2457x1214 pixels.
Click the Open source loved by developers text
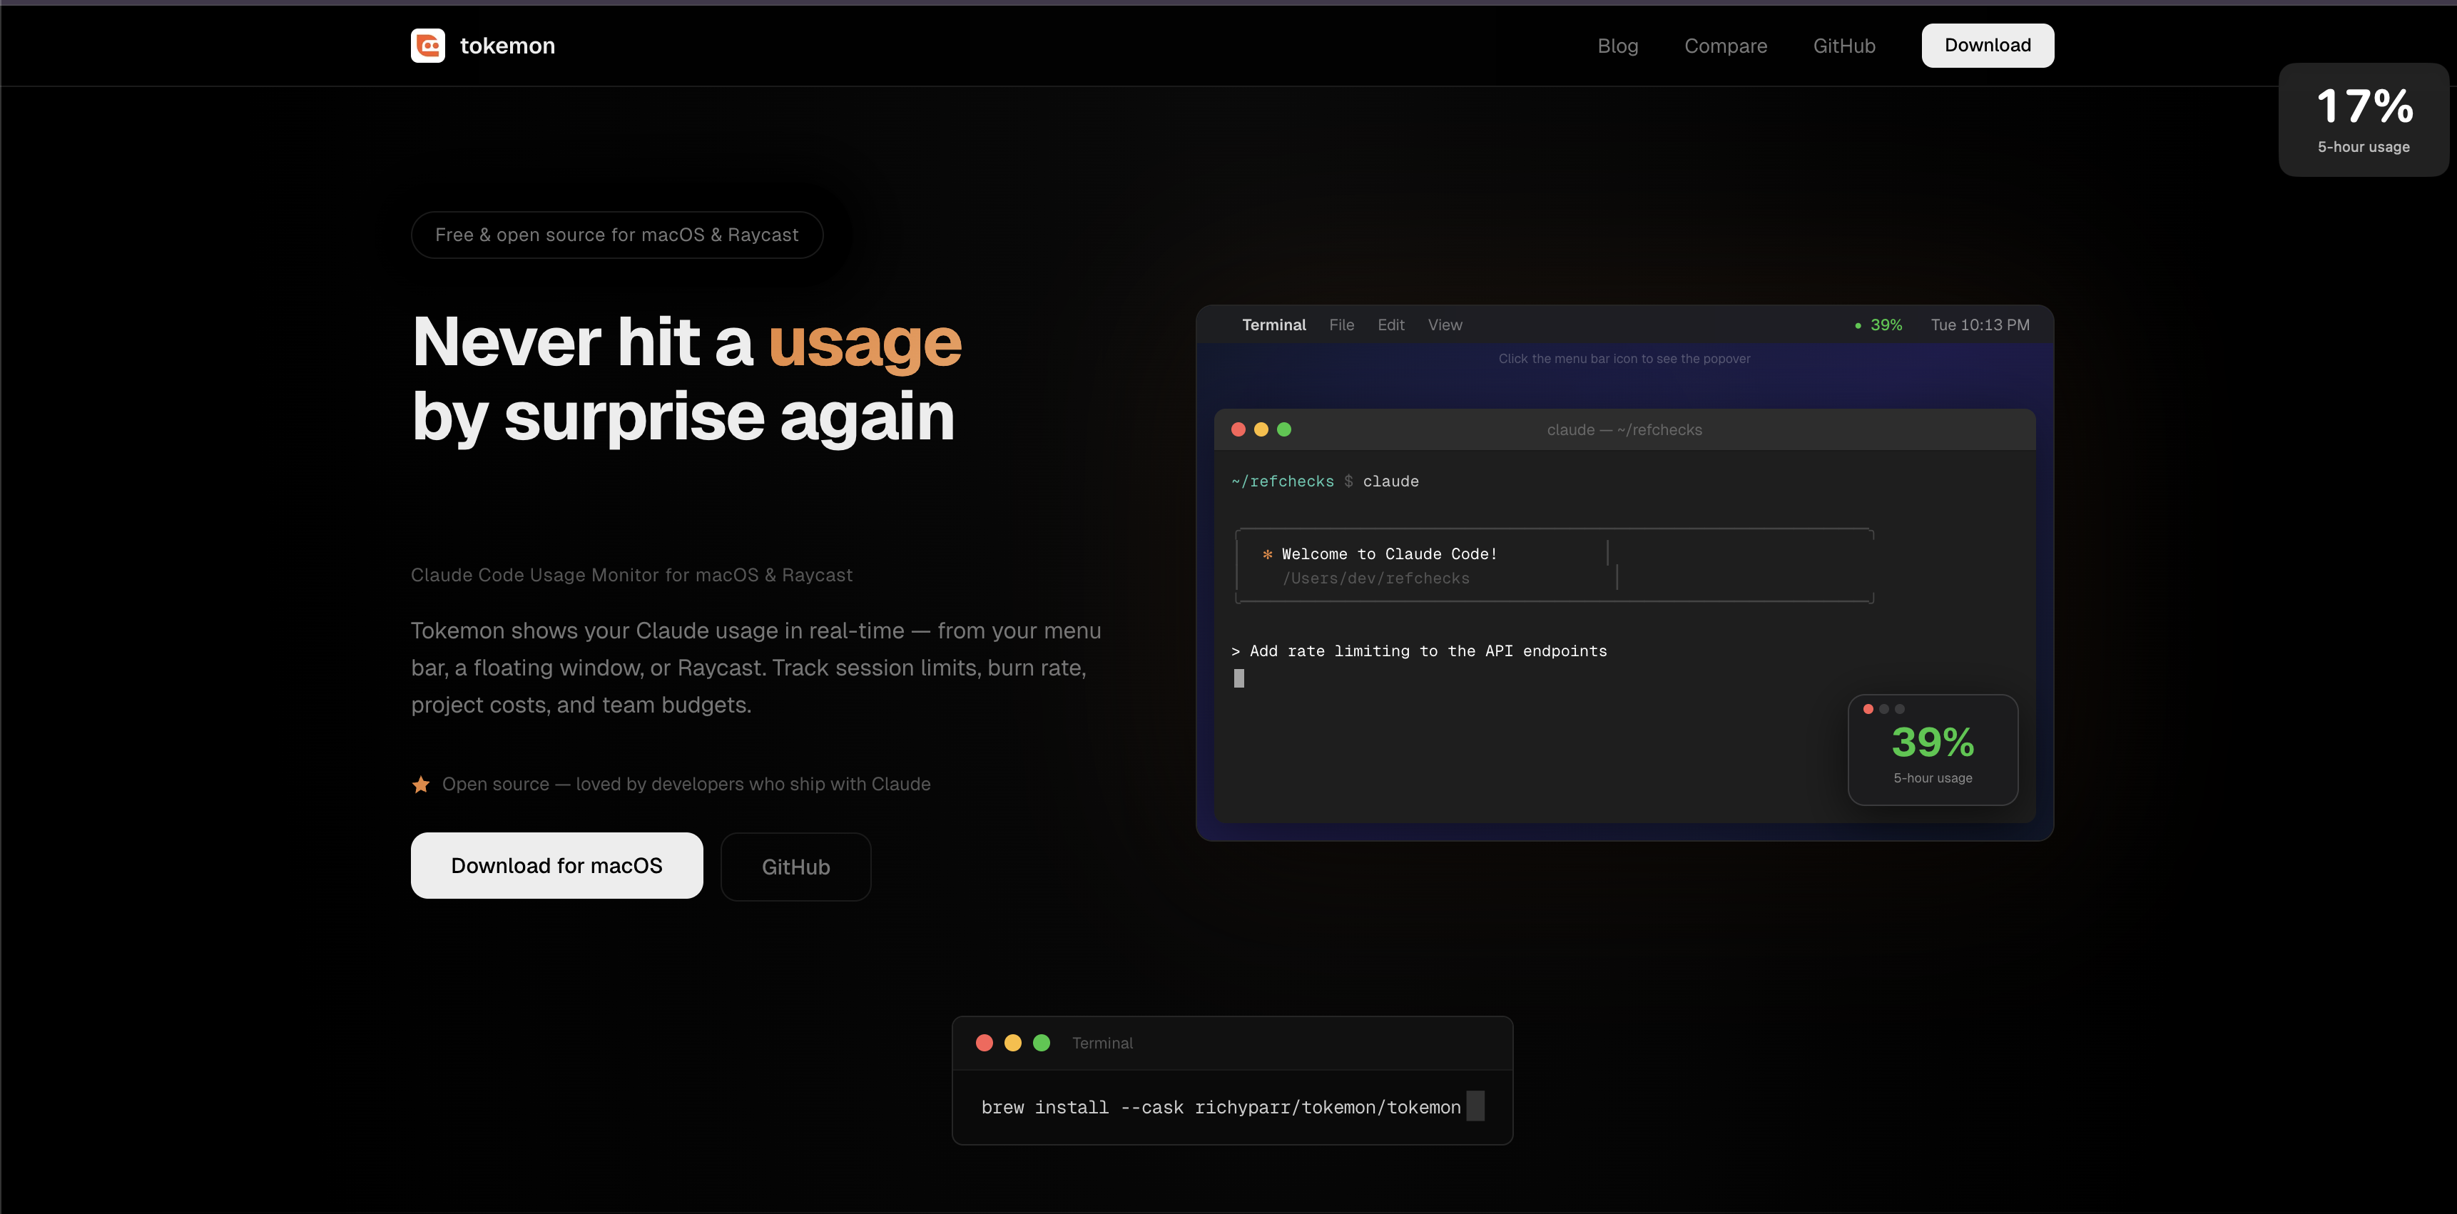686,784
